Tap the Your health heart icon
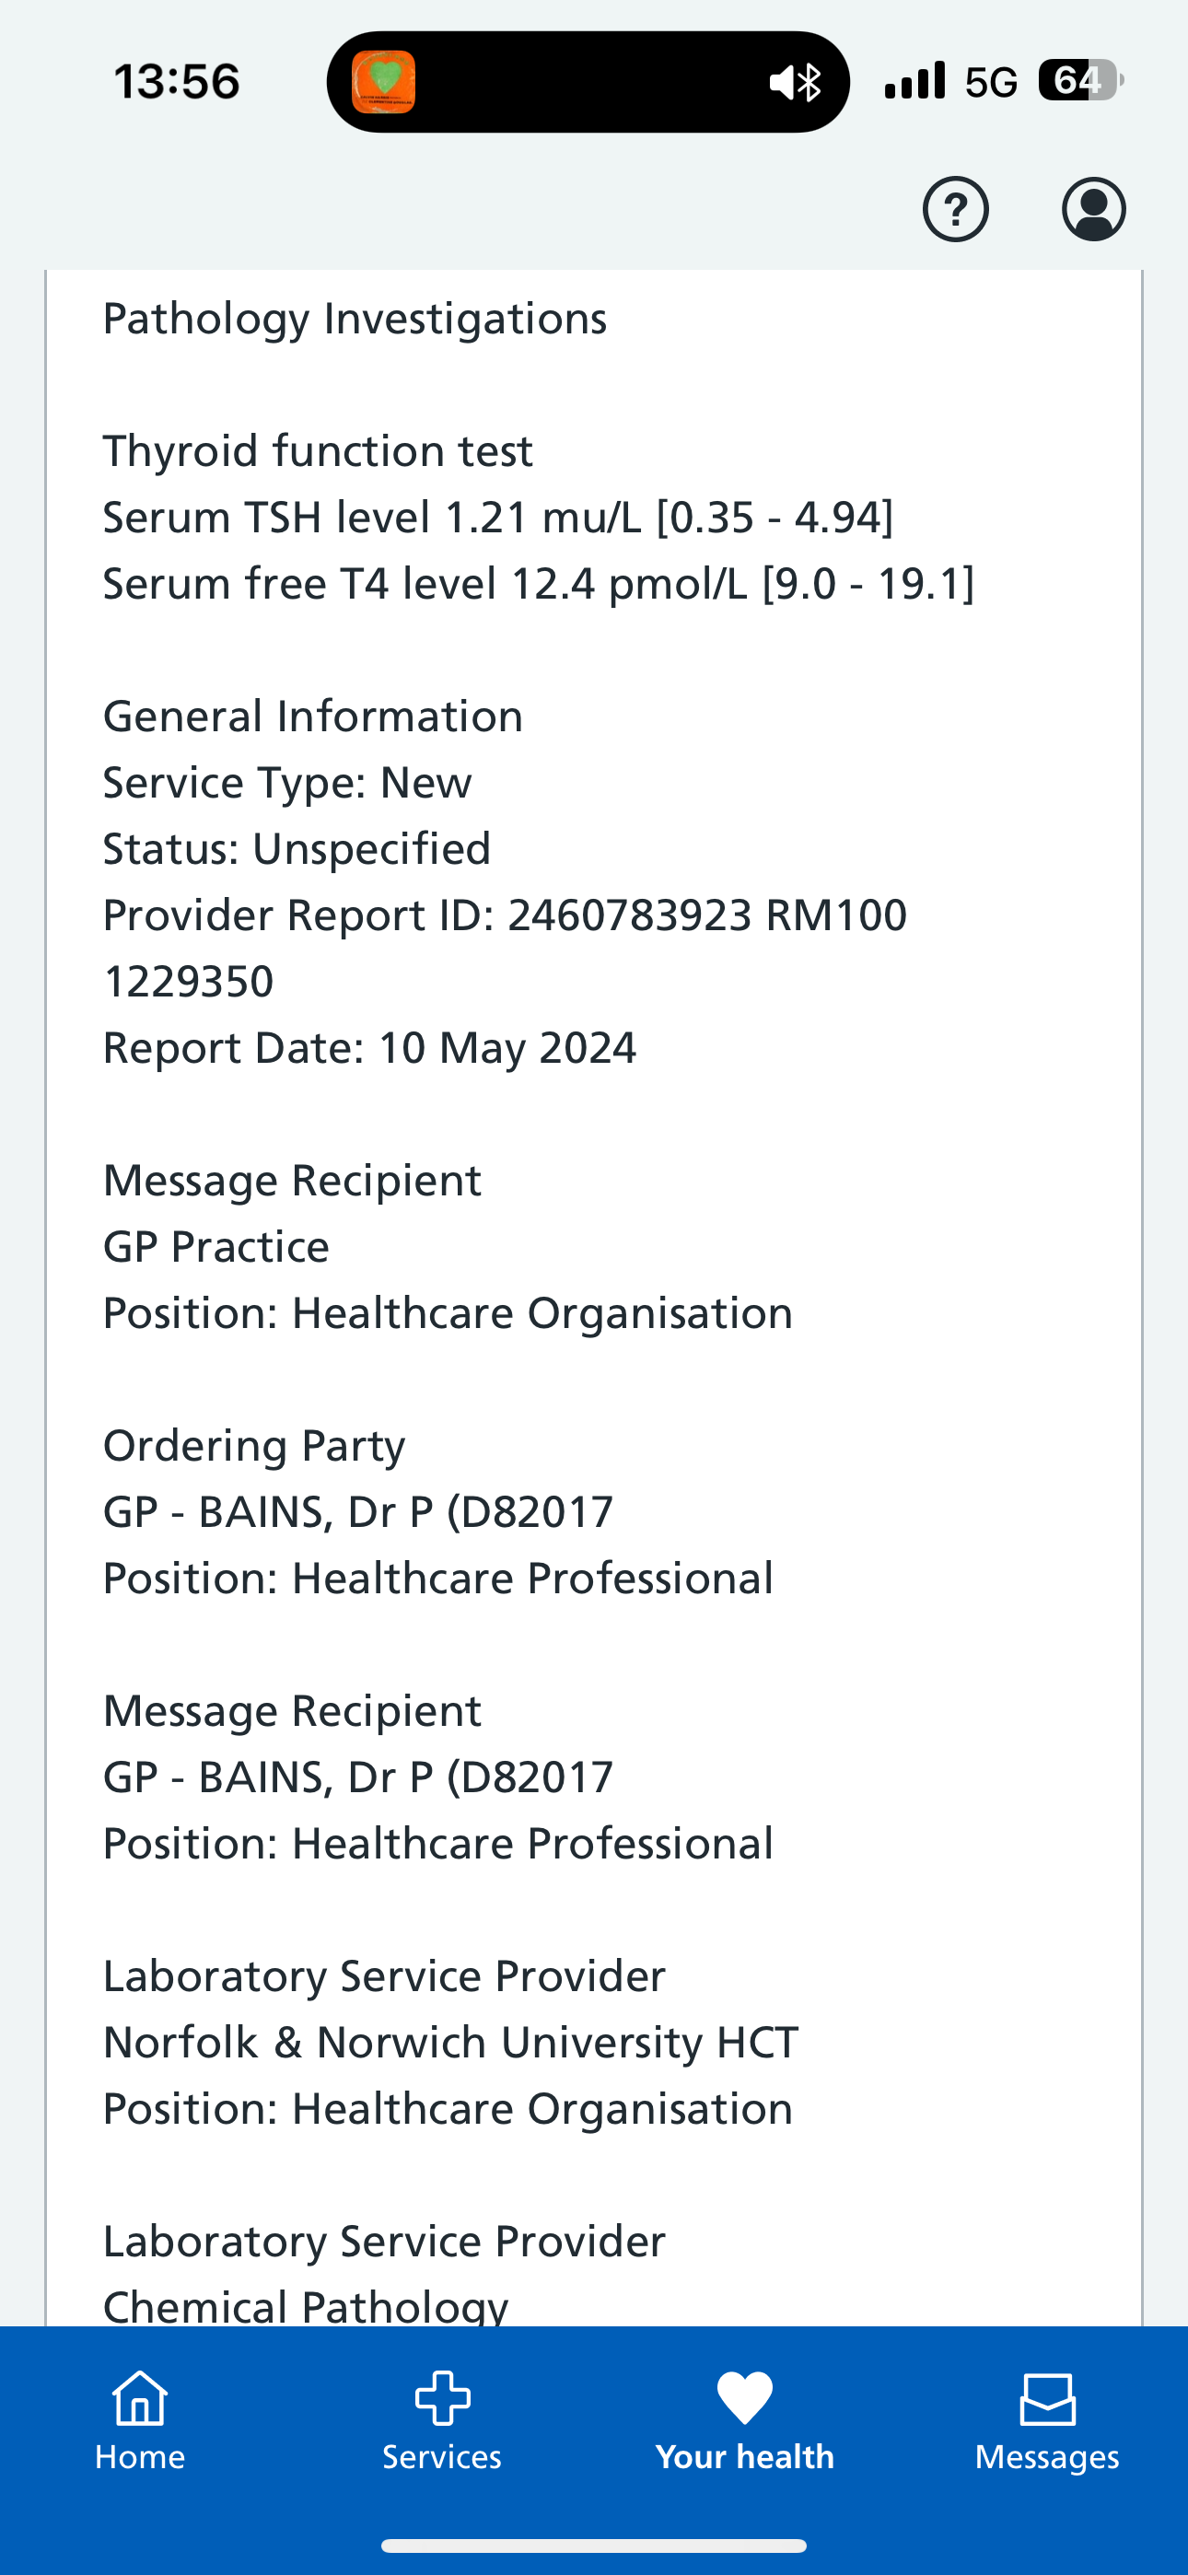Screen dimensions: 1188x2575 tap(745, 2398)
